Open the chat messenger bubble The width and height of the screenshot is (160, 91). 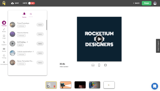[155, 86]
